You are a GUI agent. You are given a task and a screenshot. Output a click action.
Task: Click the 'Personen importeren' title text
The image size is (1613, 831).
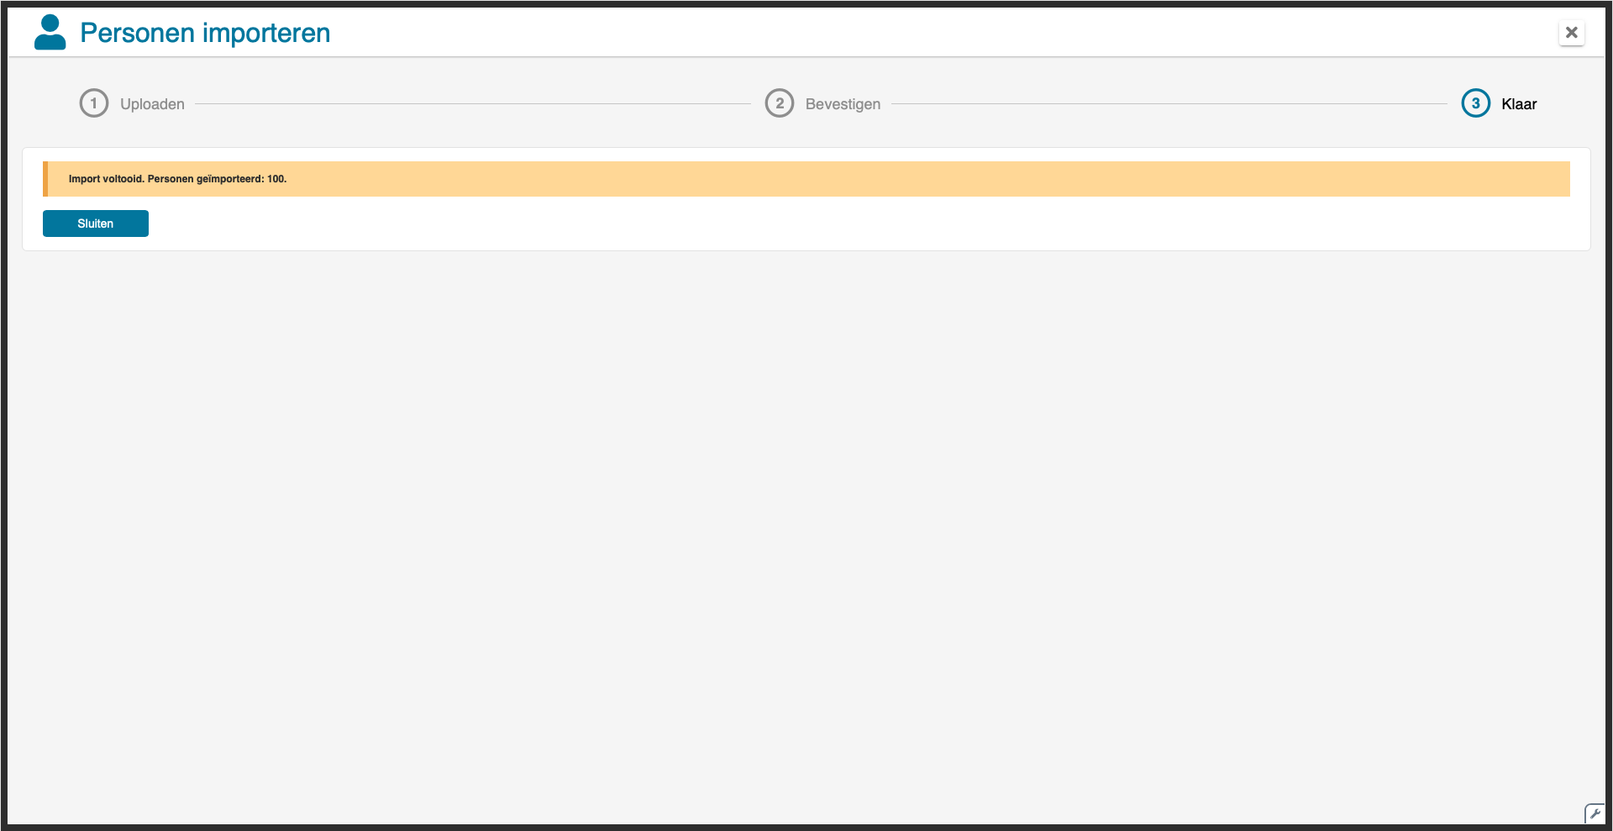(205, 33)
